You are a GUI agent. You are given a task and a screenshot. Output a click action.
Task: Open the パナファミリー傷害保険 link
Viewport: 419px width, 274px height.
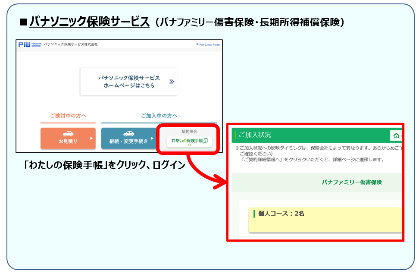click(x=353, y=182)
